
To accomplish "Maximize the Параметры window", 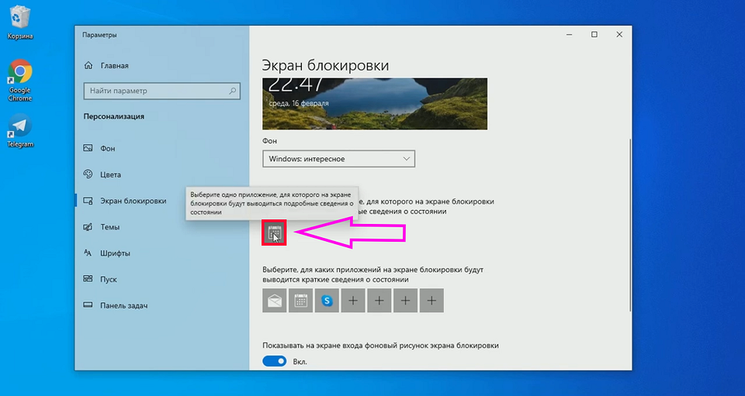I will pyautogui.click(x=594, y=35).
